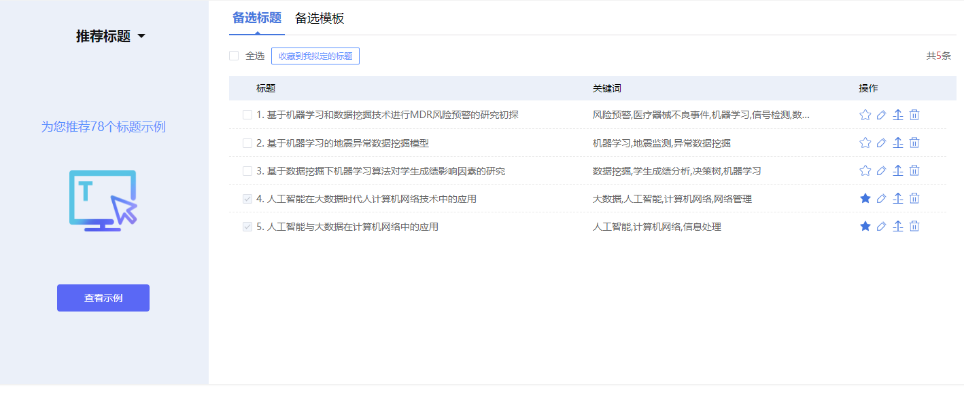The height and width of the screenshot is (395, 964).
Task: Open edit pencil for the second title
Action: (x=881, y=143)
